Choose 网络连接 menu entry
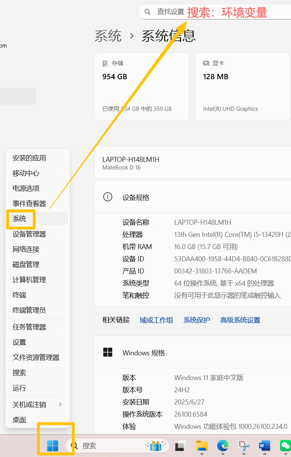Screen dimensions: 291x457 tap(38, 249)
